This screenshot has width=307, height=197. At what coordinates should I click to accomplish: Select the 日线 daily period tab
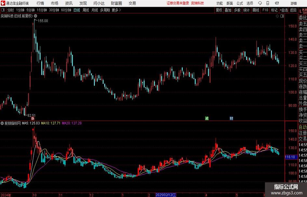(x=77, y=10)
